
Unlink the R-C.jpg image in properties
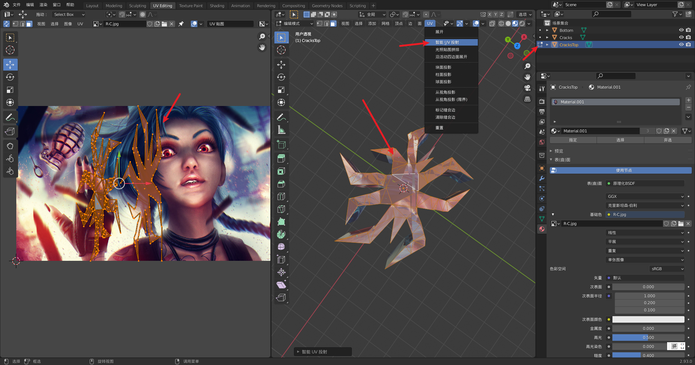(x=688, y=224)
